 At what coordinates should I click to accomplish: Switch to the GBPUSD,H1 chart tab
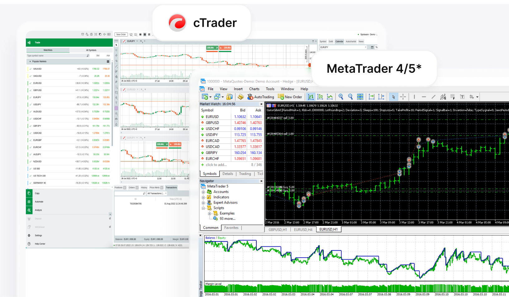278,230
